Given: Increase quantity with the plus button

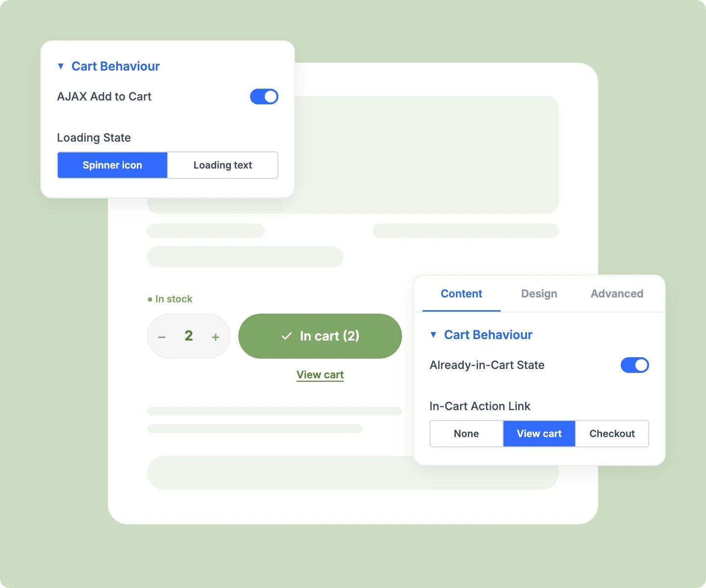Looking at the screenshot, I should tap(215, 337).
